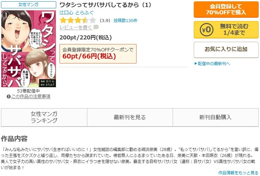This screenshot has width=260, height=176.
Task: Open author link 江口心
Action: point(66,13)
